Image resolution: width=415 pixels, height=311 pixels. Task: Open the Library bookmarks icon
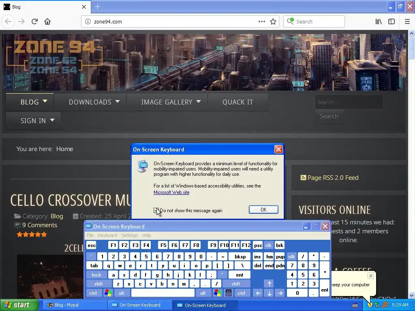pyautogui.click(x=379, y=21)
